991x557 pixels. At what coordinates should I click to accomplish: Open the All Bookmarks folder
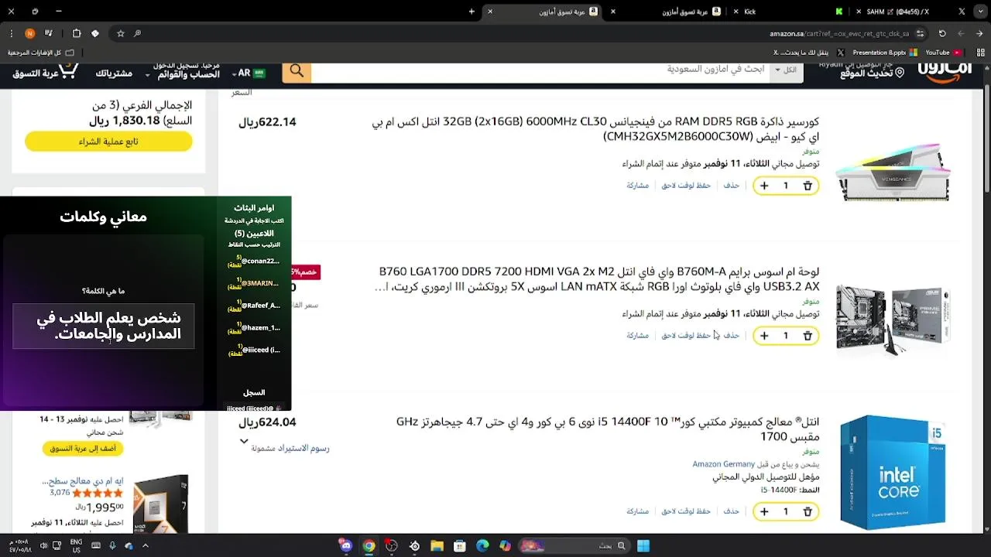pos(41,53)
